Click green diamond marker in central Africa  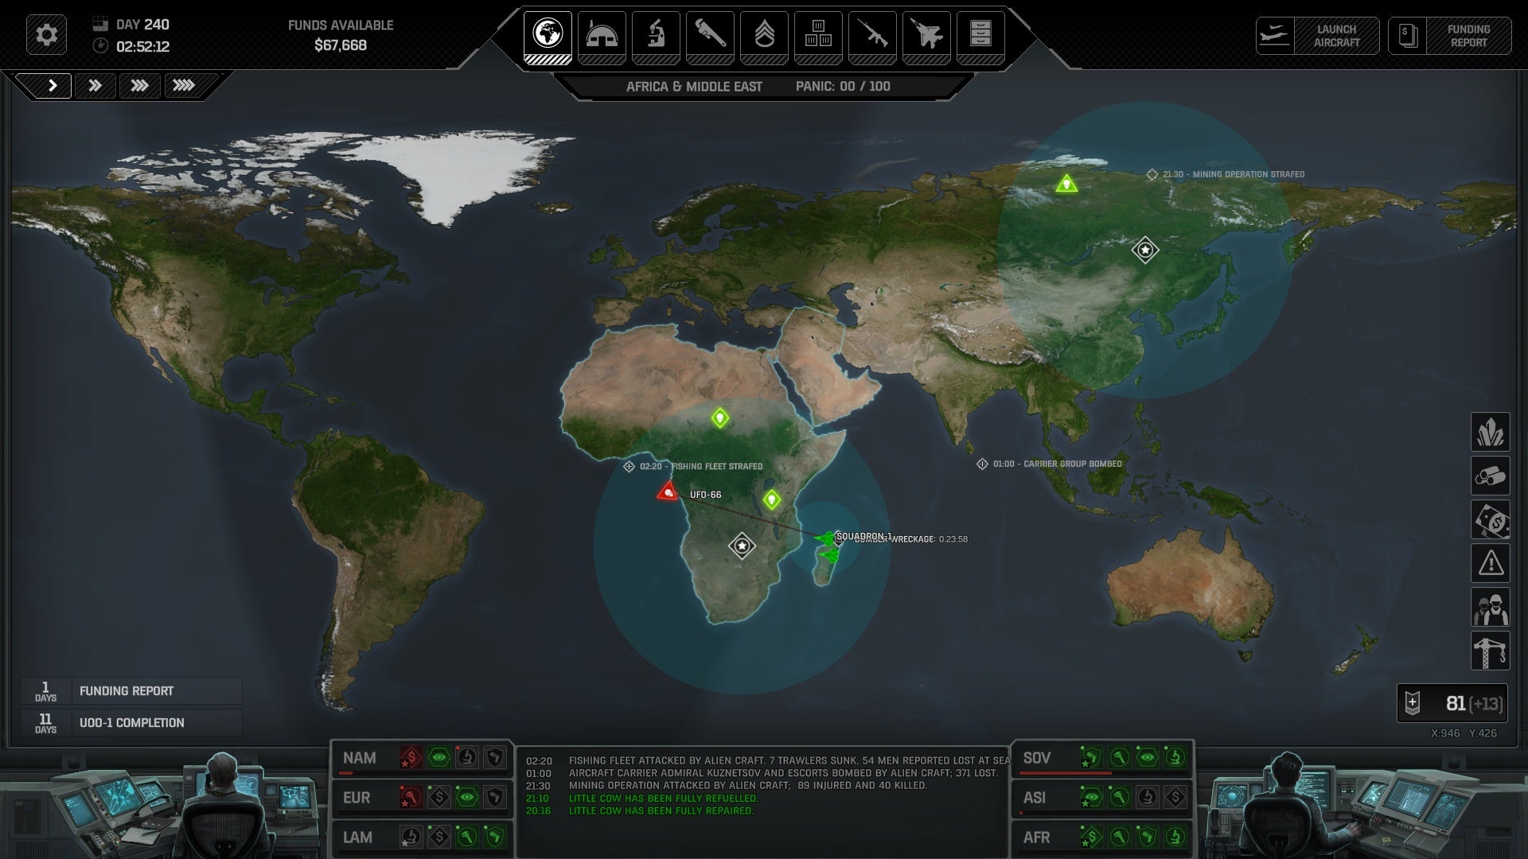719,418
